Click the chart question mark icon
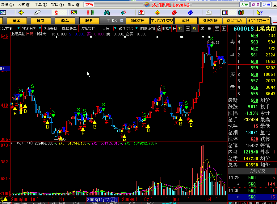277x204 pixels. [141, 12]
